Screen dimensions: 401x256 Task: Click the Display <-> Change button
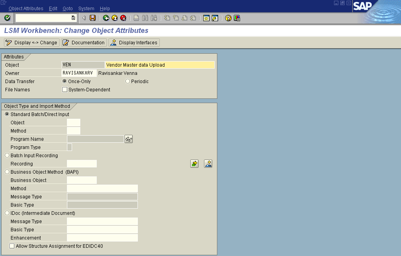click(32, 43)
